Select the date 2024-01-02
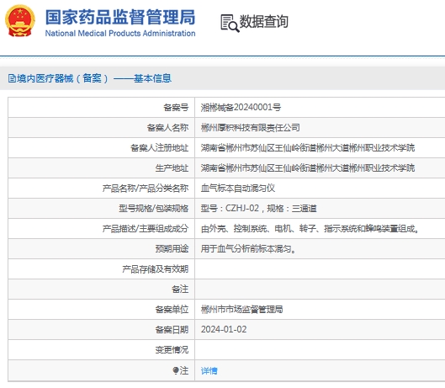Viewport: 445px width, 388px height. [224, 329]
